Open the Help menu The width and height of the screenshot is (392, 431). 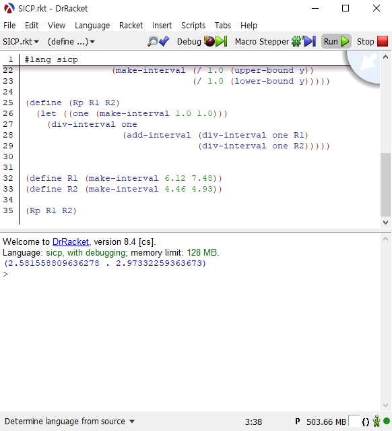pyautogui.click(x=249, y=25)
